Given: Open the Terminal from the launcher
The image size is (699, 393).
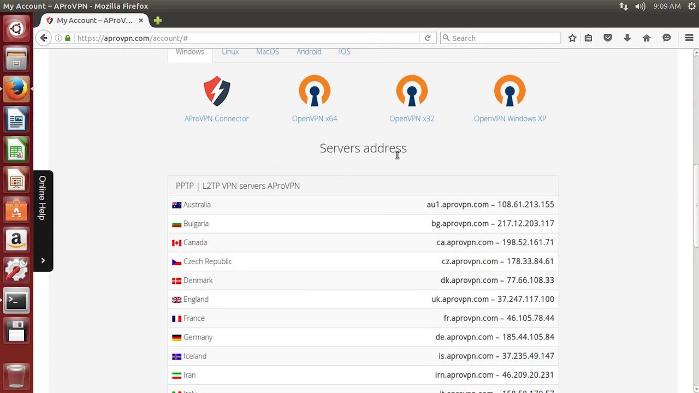Looking at the screenshot, I should coord(16,300).
